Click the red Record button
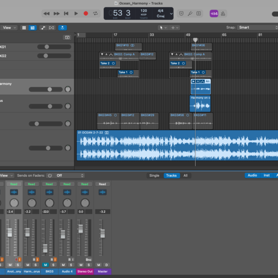This screenshot has width=278, height=278. [x=86, y=13]
